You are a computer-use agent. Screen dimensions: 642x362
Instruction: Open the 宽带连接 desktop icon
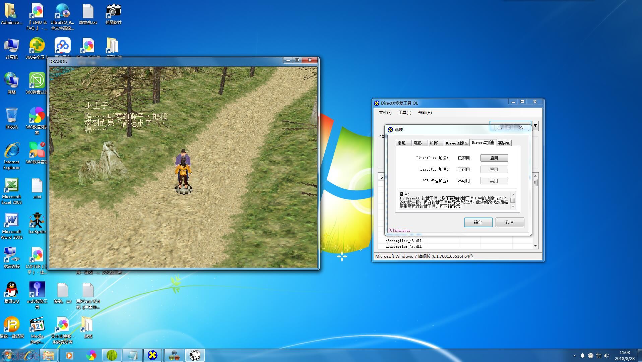12,258
